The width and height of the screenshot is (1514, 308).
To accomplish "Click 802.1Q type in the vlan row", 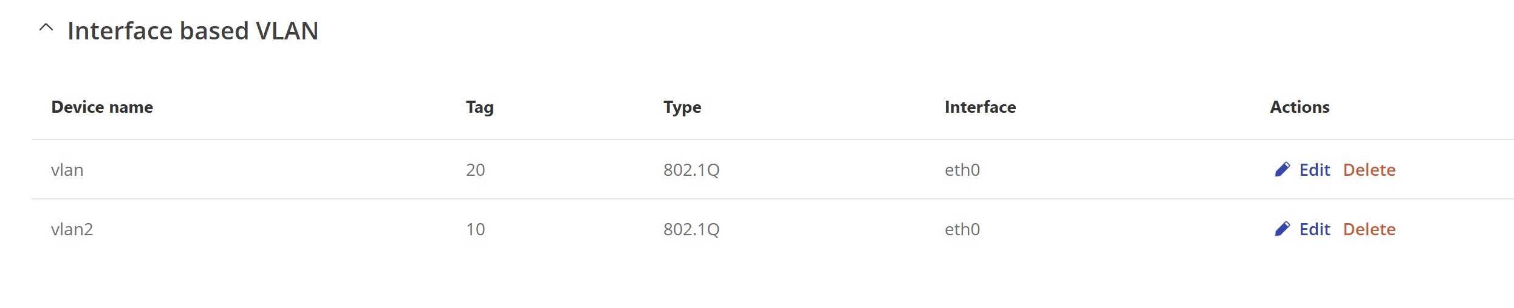I will [691, 170].
